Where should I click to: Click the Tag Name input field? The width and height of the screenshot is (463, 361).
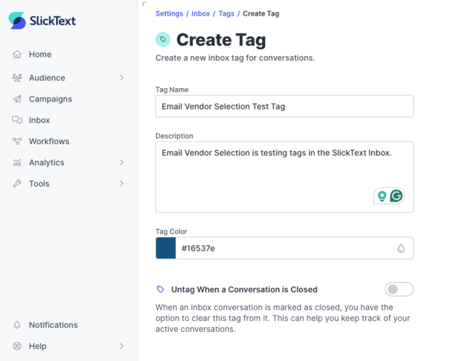click(x=284, y=106)
